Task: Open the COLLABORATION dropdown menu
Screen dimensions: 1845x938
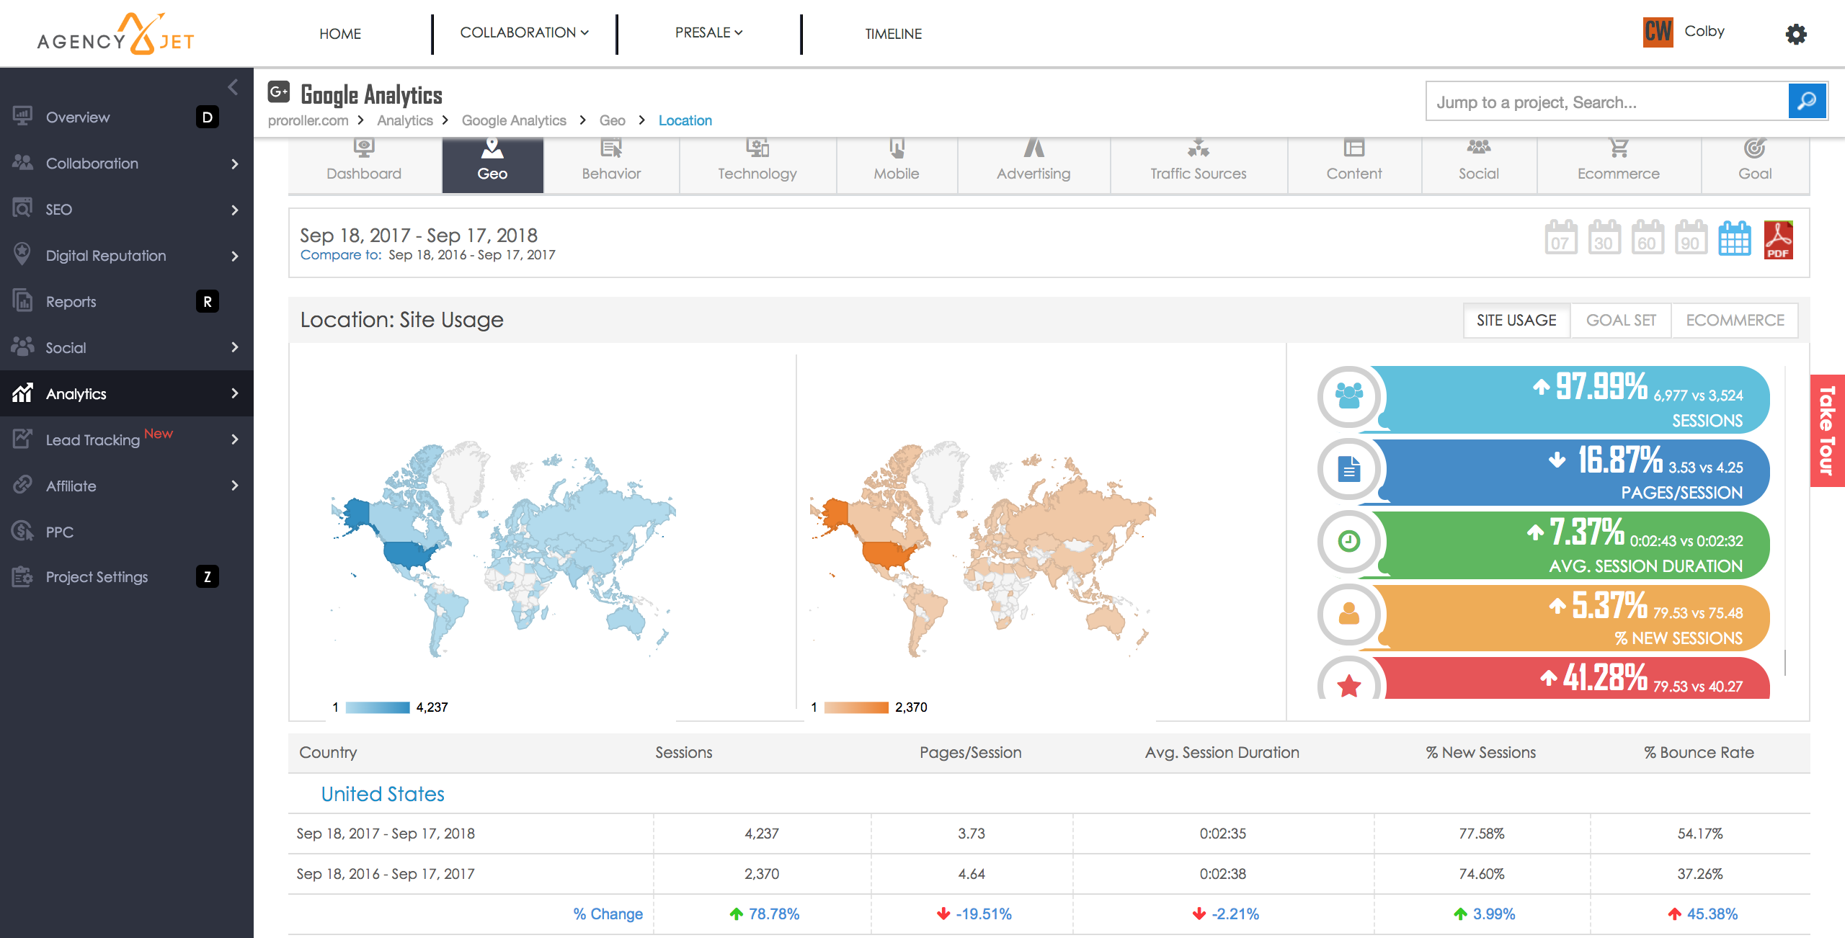Action: (x=524, y=33)
